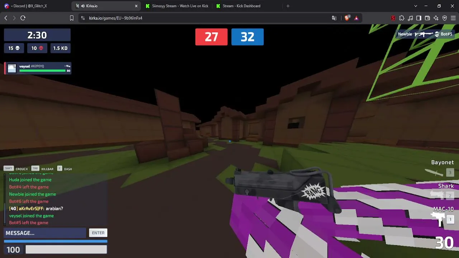Click 'Huda joined the game' chat line
This screenshot has height=258, width=459.
30,180
